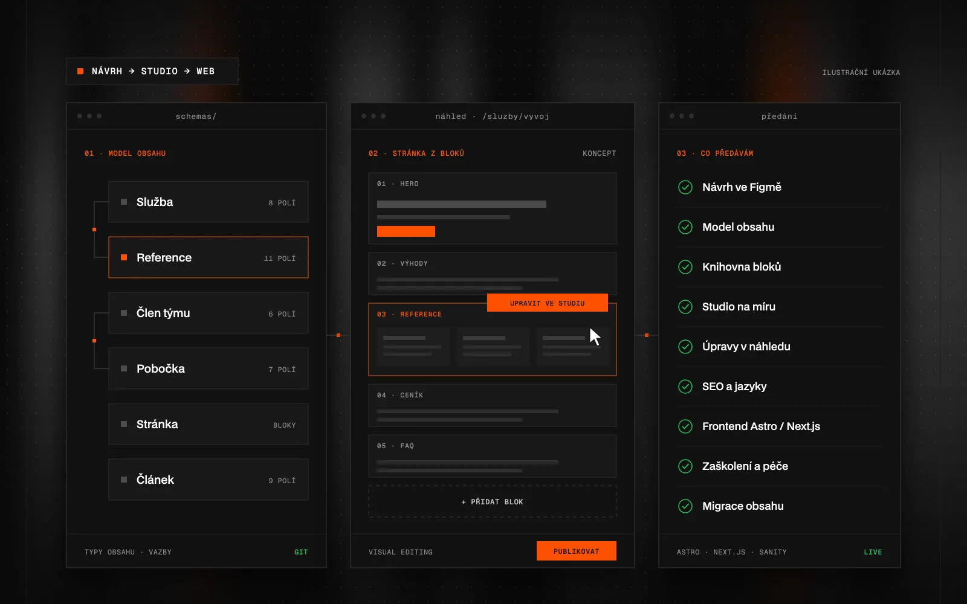Click the check icon beside Knihovna bloků
Viewport: 967px width, 604px height.
(685, 267)
